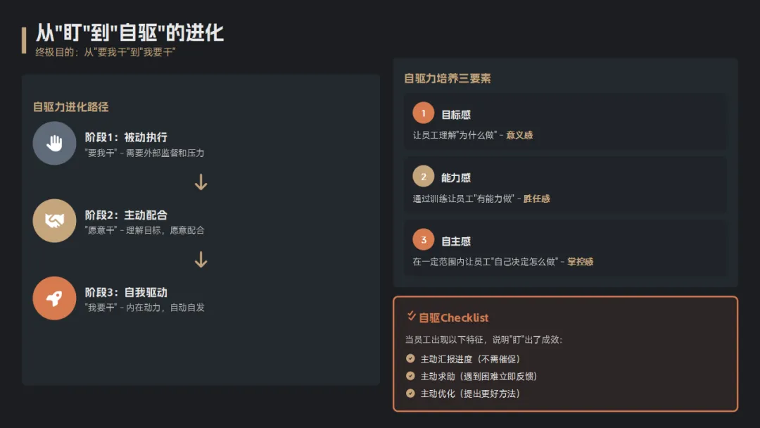This screenshot has width=760, height=428.
Task: Click the slide title 从盯到自驱的进化
Action: (129, 33)
